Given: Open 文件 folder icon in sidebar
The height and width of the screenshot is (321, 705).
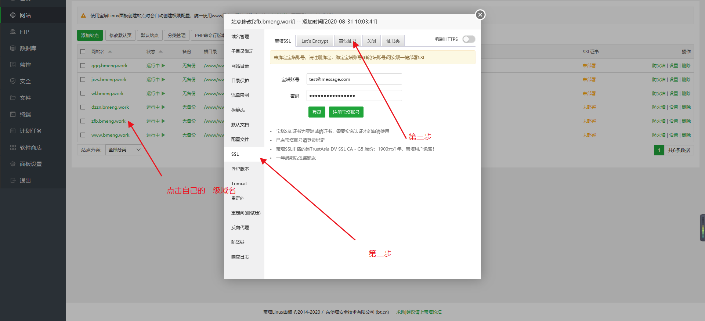Looking at the screenshot, I should tap(13, 98).
